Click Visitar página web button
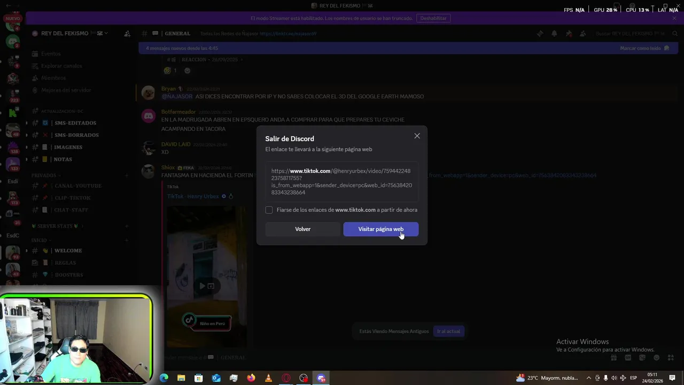The height and width of the screenshot is (385, 684). coord(380,229)
